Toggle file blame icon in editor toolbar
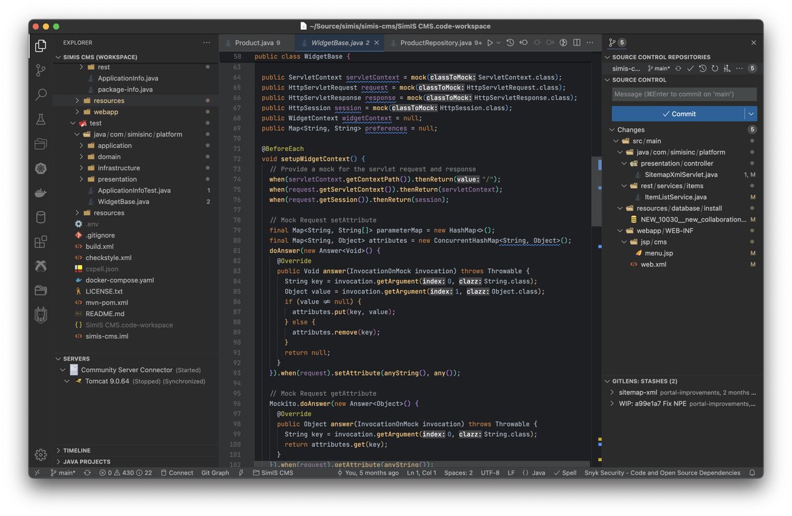Image resolution: width=792 pixels, height=516 pixels. 564,43
